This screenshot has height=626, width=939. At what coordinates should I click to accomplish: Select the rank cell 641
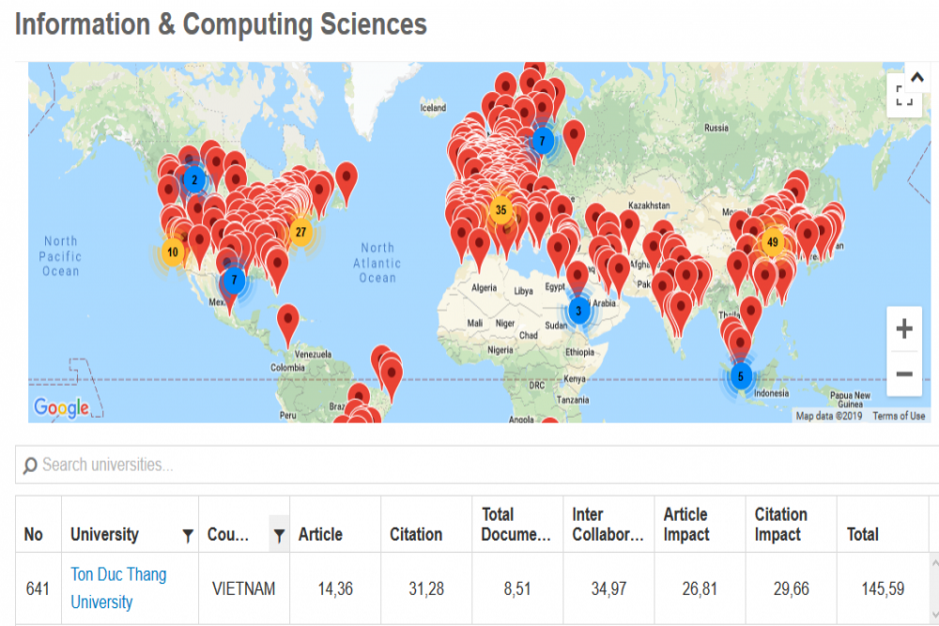pos(38,588)
